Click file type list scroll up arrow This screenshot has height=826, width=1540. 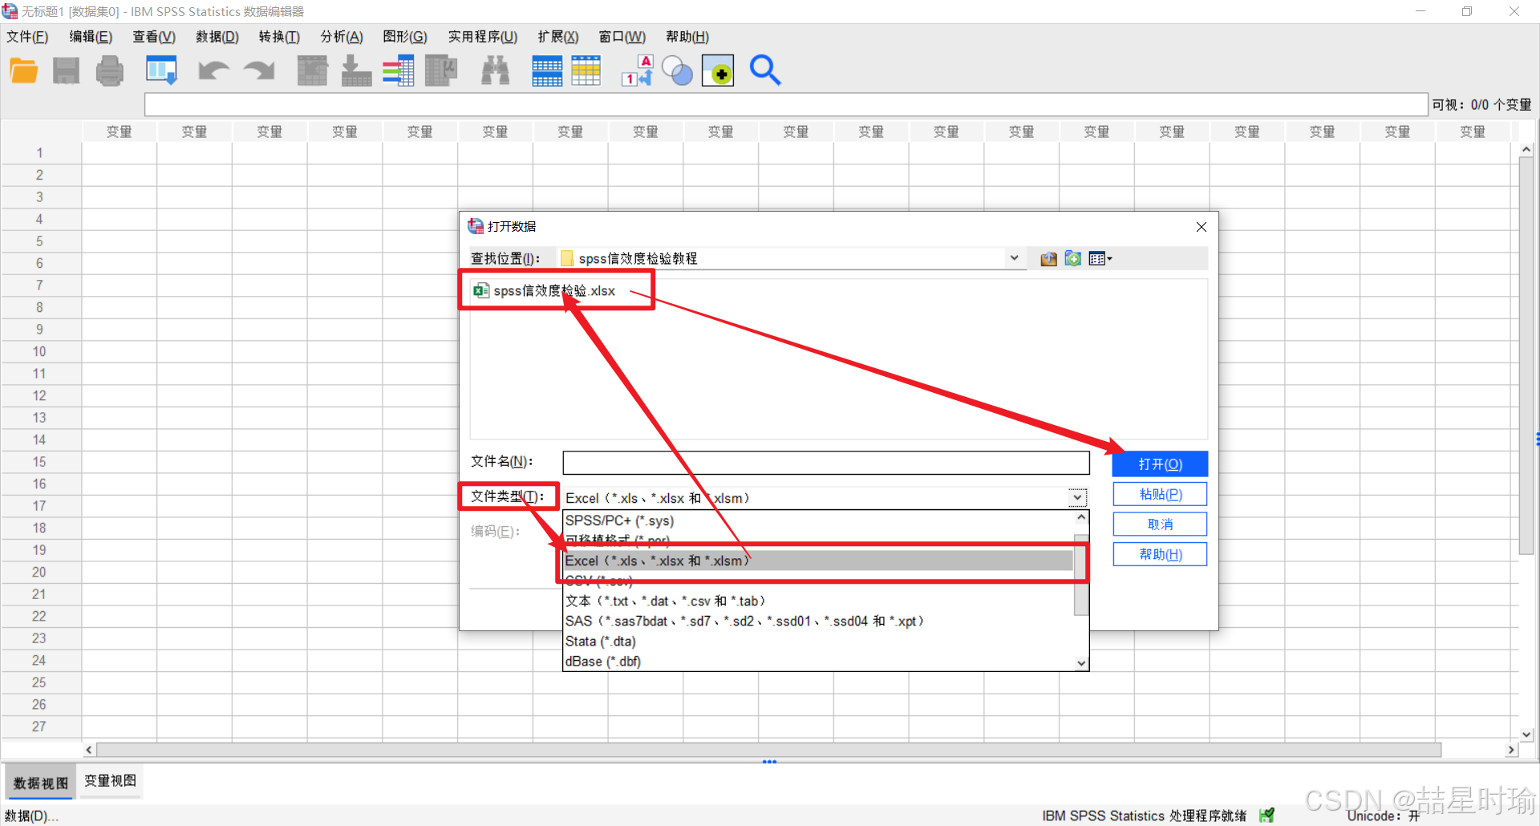pyautogui.click(x=1081, y=518)
